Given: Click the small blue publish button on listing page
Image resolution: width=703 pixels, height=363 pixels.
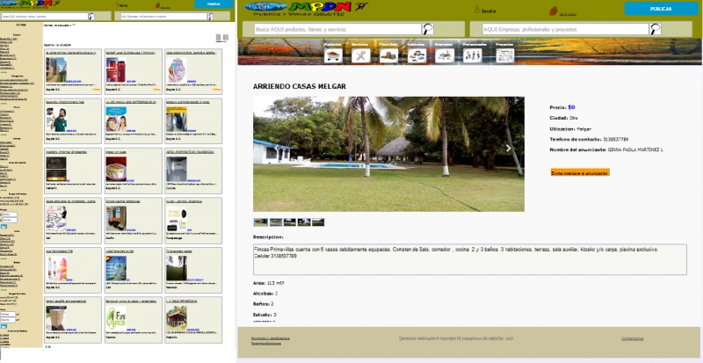Looking at the screenshot, I should pos(214,4).
